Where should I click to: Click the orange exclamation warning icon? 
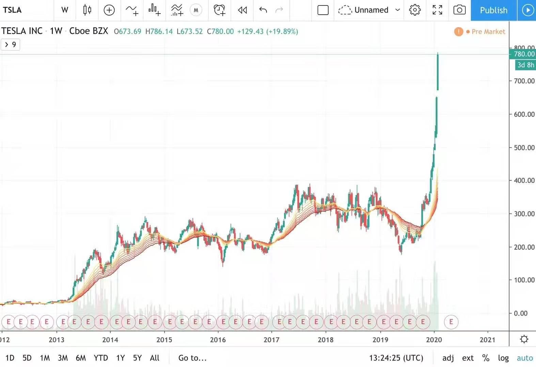point(458,32)
